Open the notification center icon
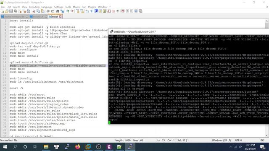269x151 pixels. 262,147
